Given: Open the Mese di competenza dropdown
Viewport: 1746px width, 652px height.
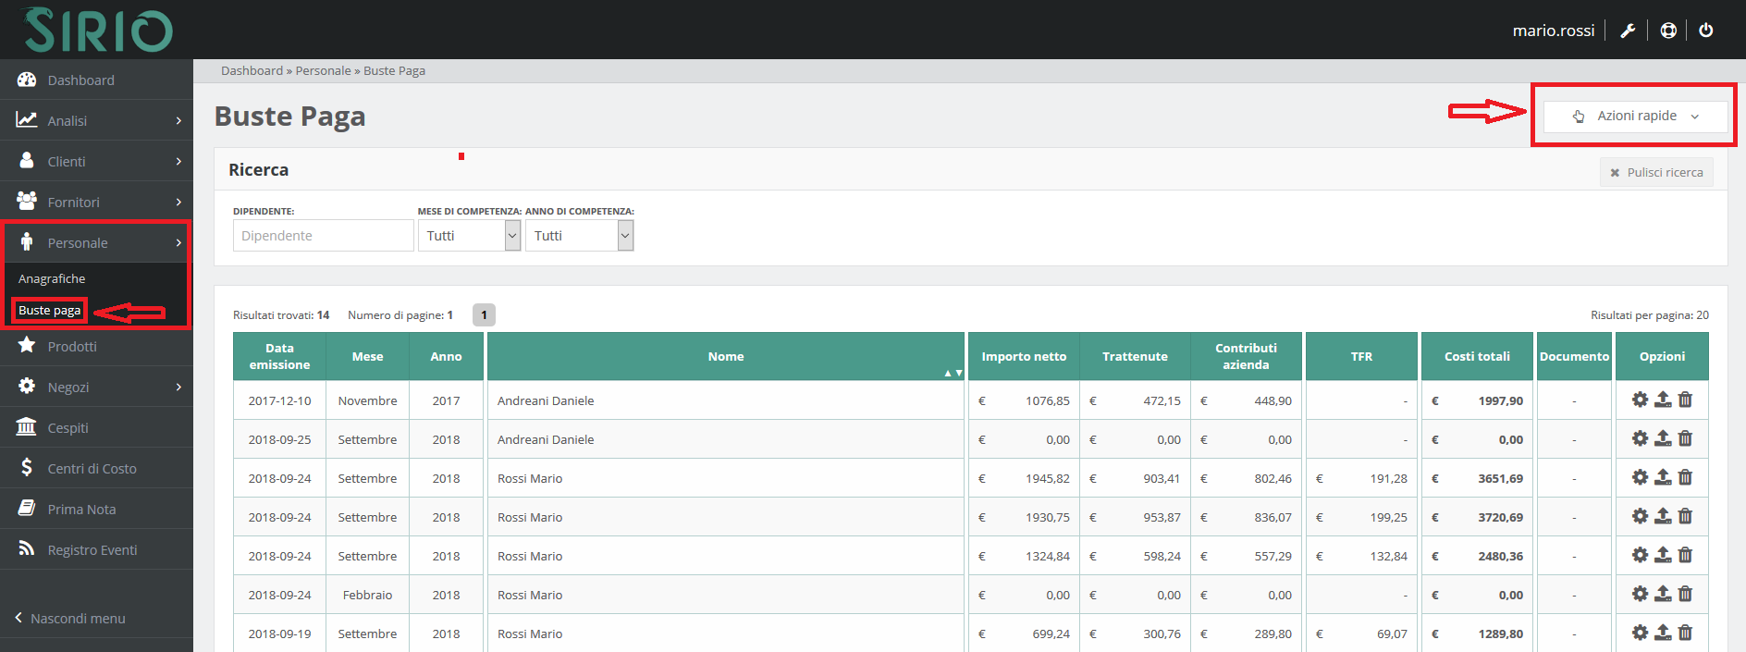Looking at the screenshot, I should pos(469,236).
